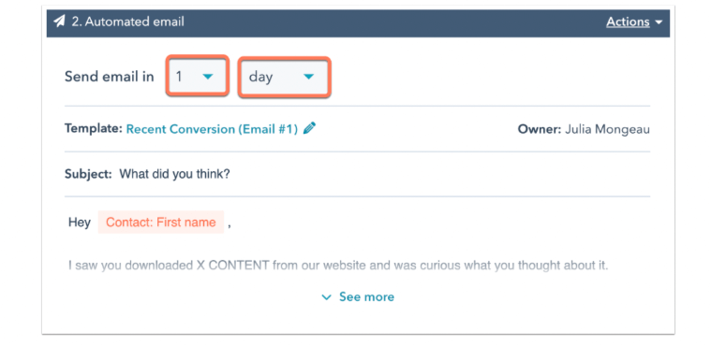Open the Recent Conversion (Email #1) template link
The height and width of the screenshot is (345, 711).
[212, 129]
